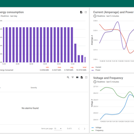This screenshot has width=134, height=134.
Task: Open items per page dropdown
Action: 58,129
